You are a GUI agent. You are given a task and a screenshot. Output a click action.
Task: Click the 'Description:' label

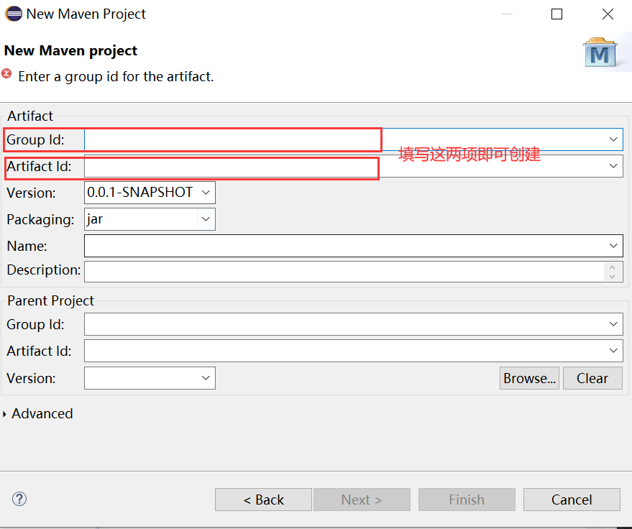44,270
